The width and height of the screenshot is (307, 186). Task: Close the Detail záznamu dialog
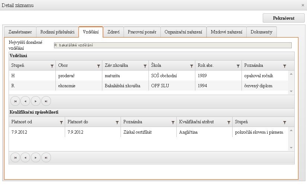303,5
